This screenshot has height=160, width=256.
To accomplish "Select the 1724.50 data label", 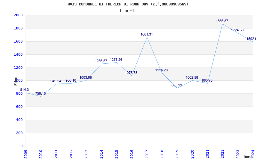I will pyautogui.click(x=237, y=30).
